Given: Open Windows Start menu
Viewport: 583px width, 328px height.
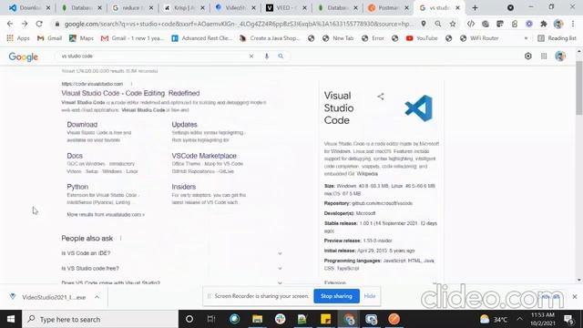Looking at the screenshot, I should [11, 319].
